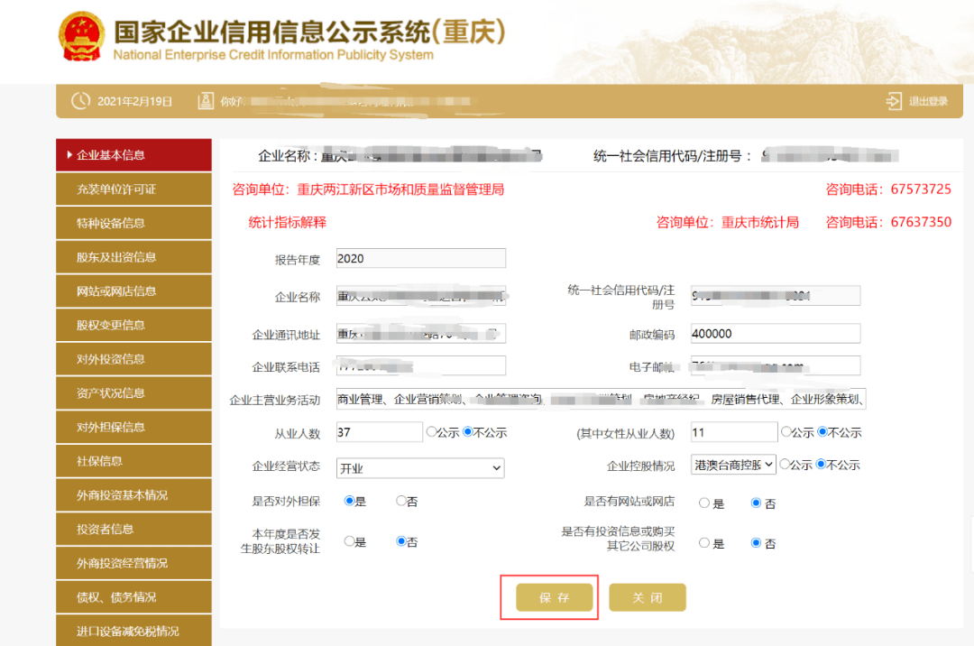Click the 2021年2月19日 date text
The width and height of the screenshot is (974, 646).
pos(134,101)
